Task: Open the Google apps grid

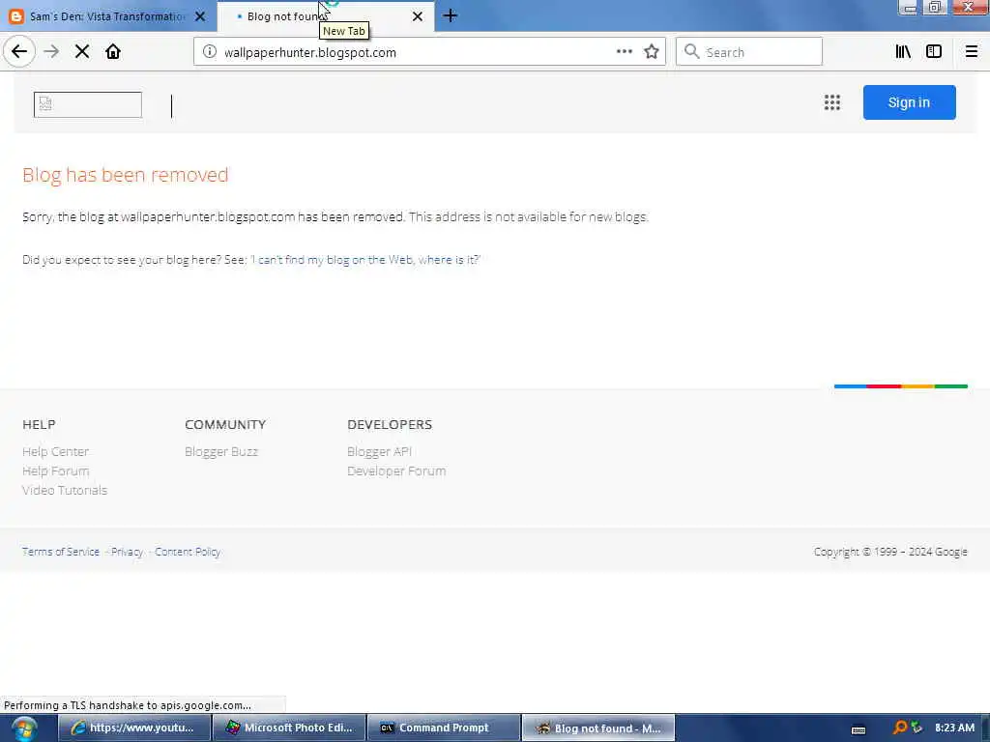Action: [x=832, y=102]
